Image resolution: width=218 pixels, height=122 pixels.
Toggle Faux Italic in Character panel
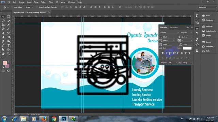tap(167, 53)
